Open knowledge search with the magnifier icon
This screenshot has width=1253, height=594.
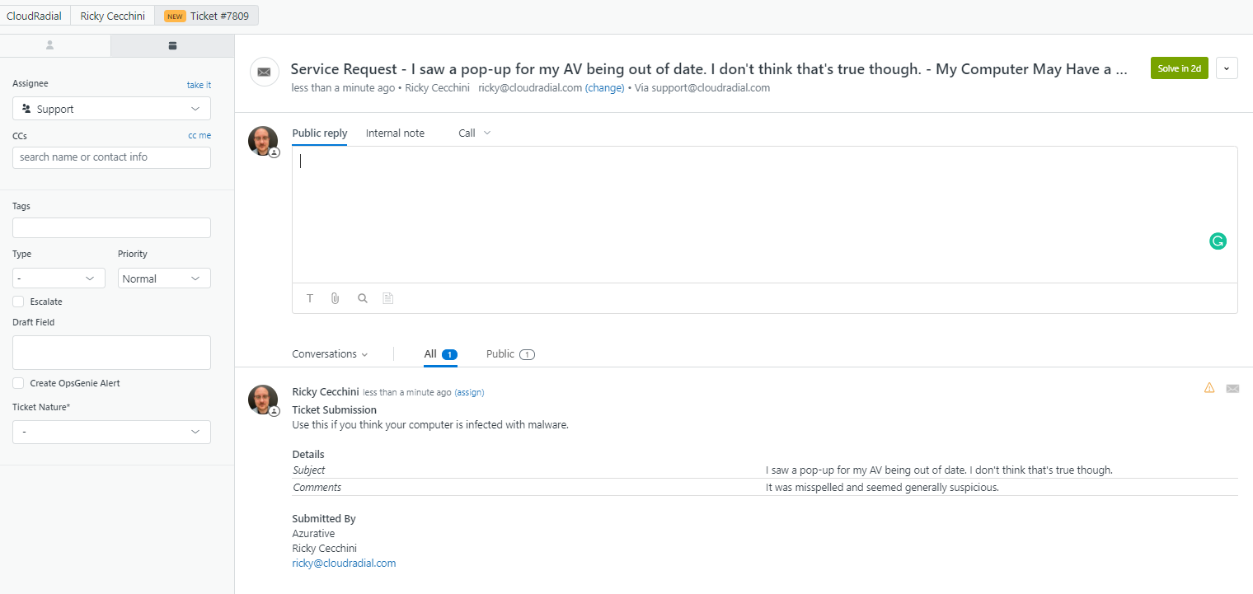pyautogui.click(x=362, y=298)
